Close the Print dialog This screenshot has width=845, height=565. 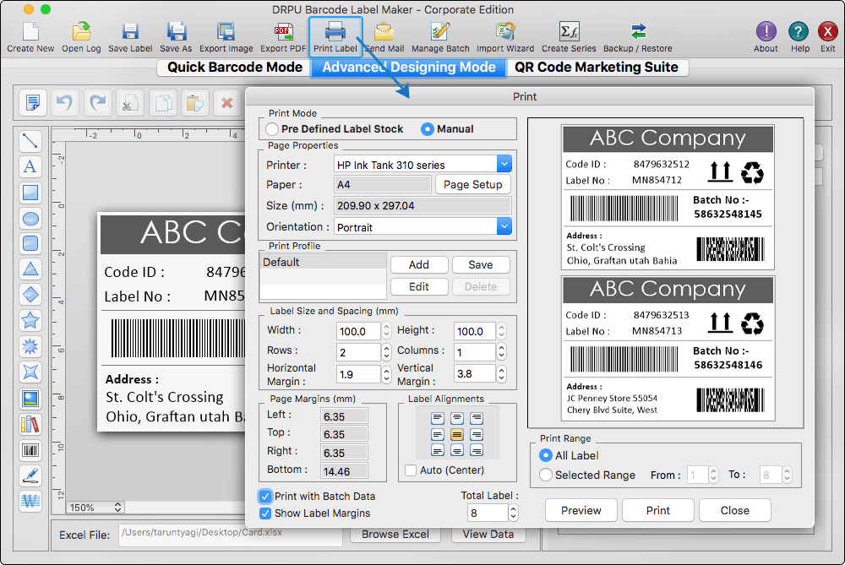pyautogui.click(x=734, y=510)
